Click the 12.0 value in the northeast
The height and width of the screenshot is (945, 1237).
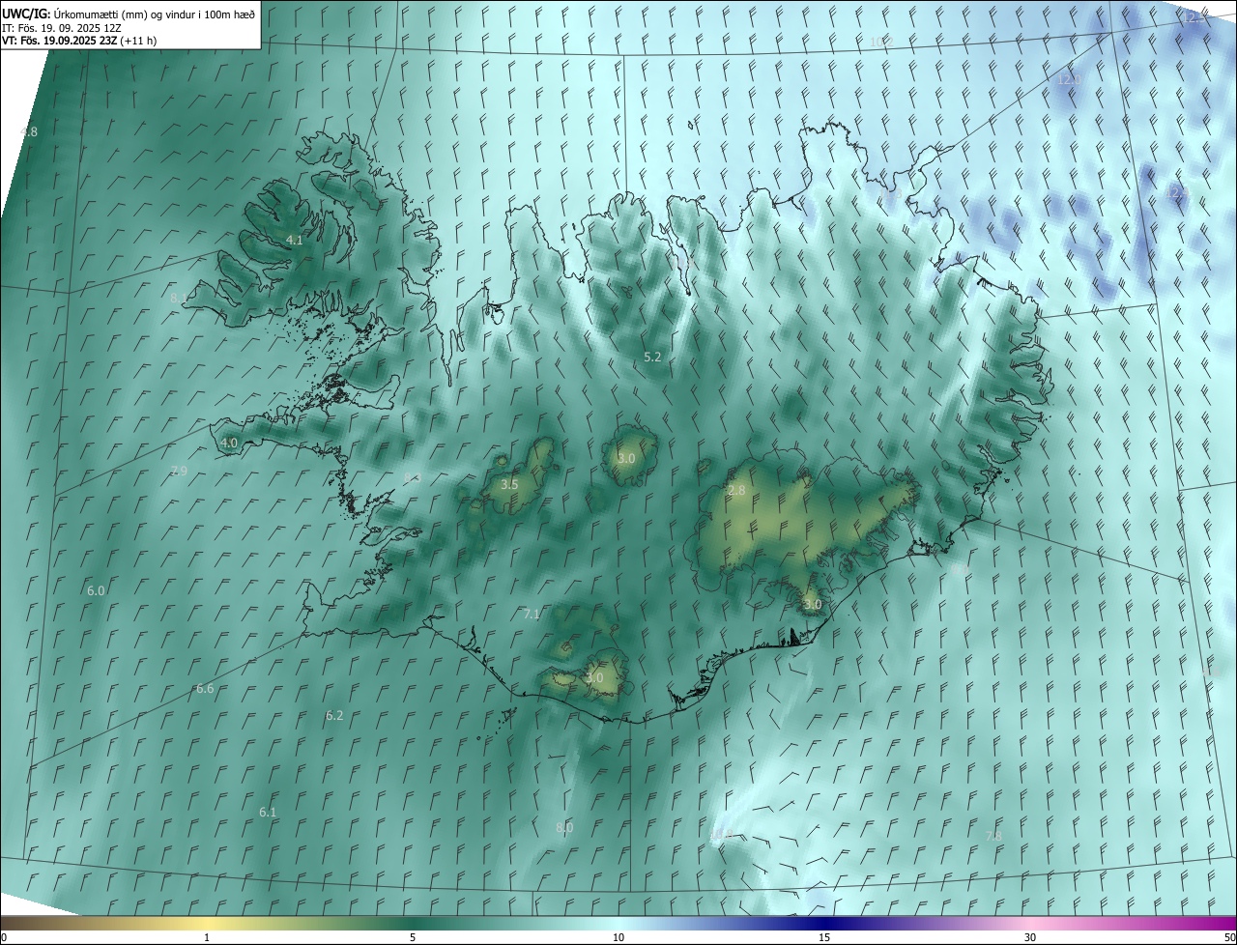(x=1069, y=78)
